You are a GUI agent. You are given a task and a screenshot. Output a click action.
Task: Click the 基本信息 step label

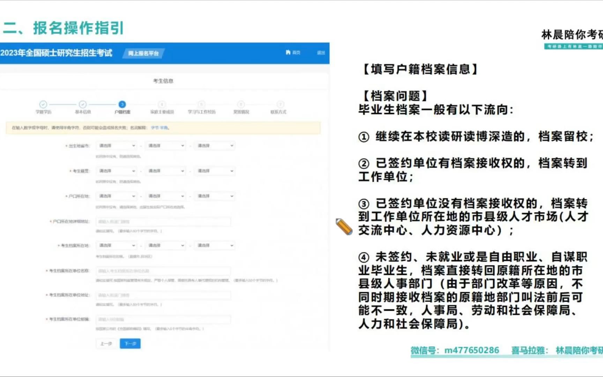point(83,112)
